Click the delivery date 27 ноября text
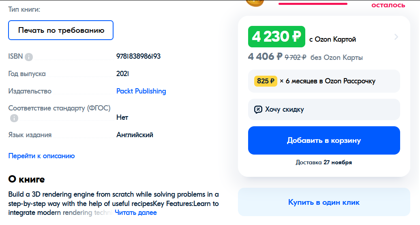420x225 pixels. click(338, 162)
